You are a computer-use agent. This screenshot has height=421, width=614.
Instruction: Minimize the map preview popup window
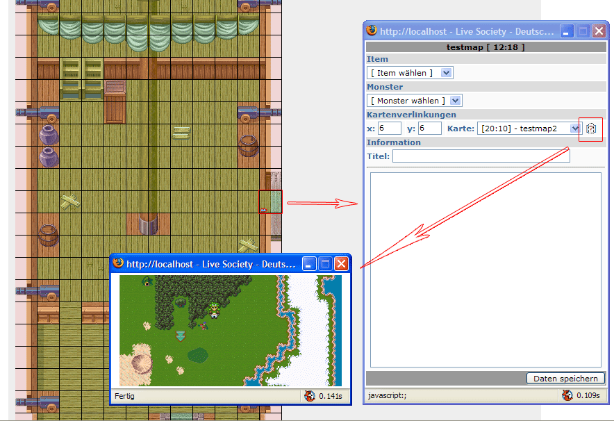(x=309, y=263)
